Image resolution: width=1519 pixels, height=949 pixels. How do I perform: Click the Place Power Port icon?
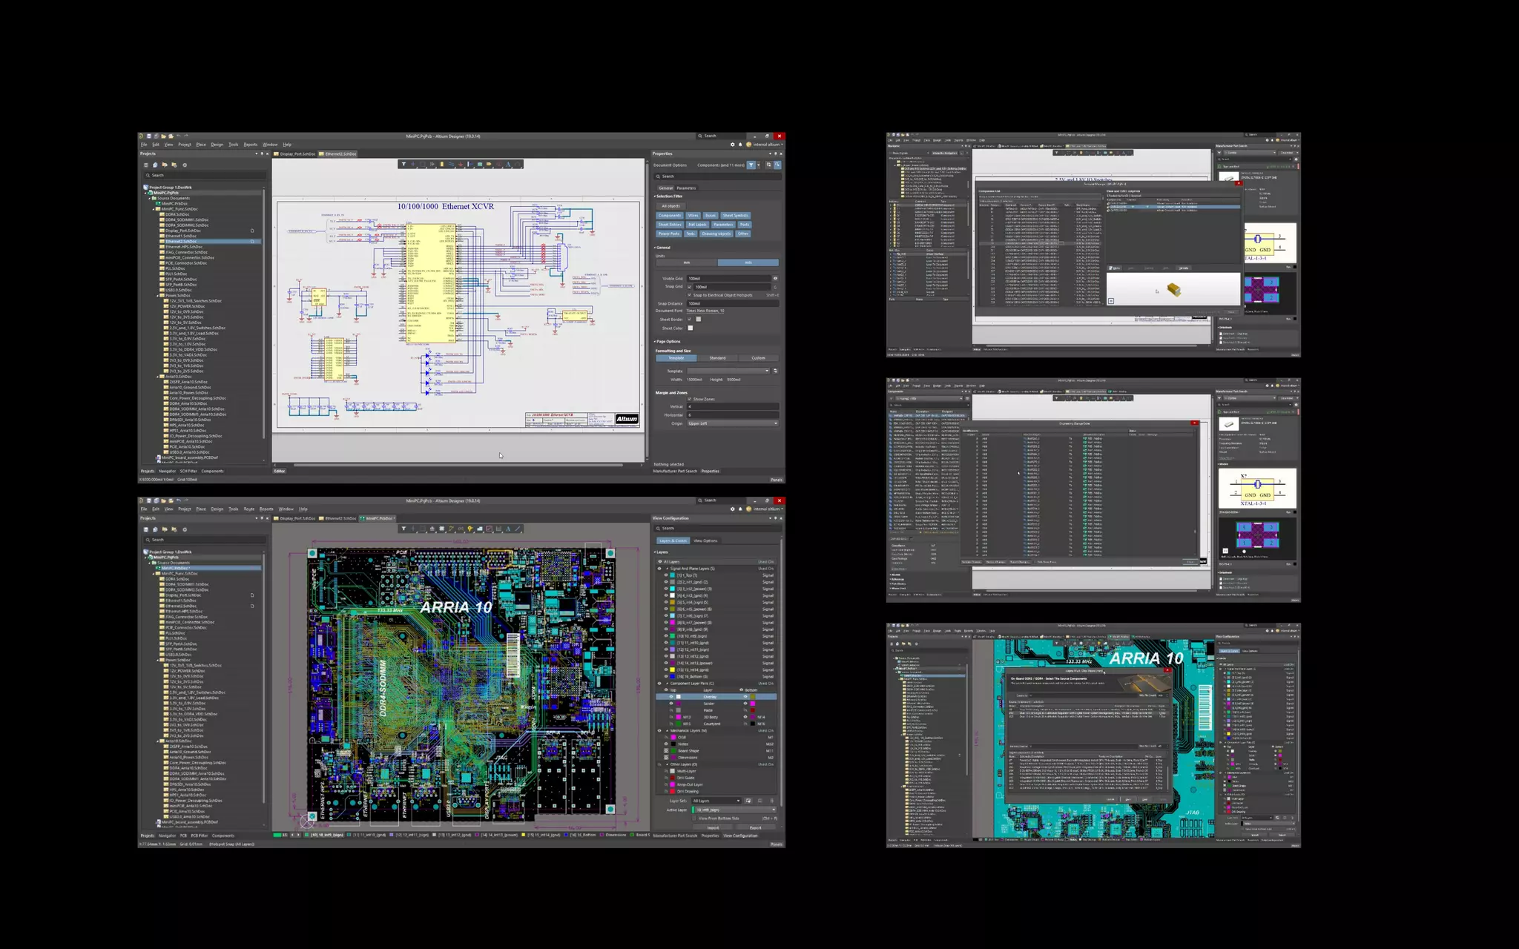click(461, 164)
